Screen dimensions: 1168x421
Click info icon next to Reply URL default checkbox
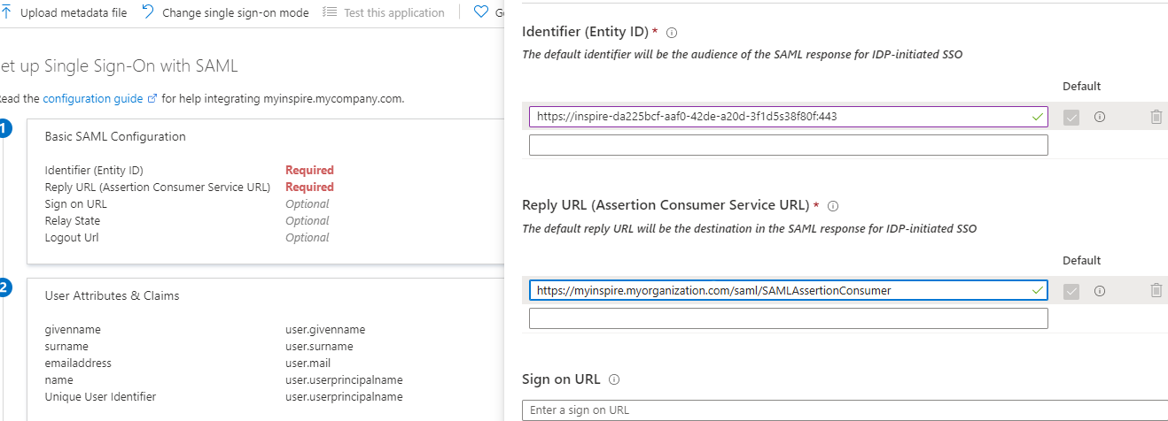(x=1100, y=290)
